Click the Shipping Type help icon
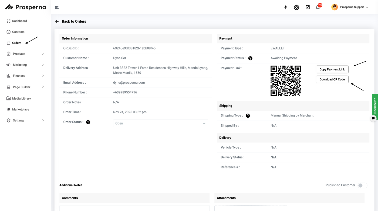 point(248,116)
